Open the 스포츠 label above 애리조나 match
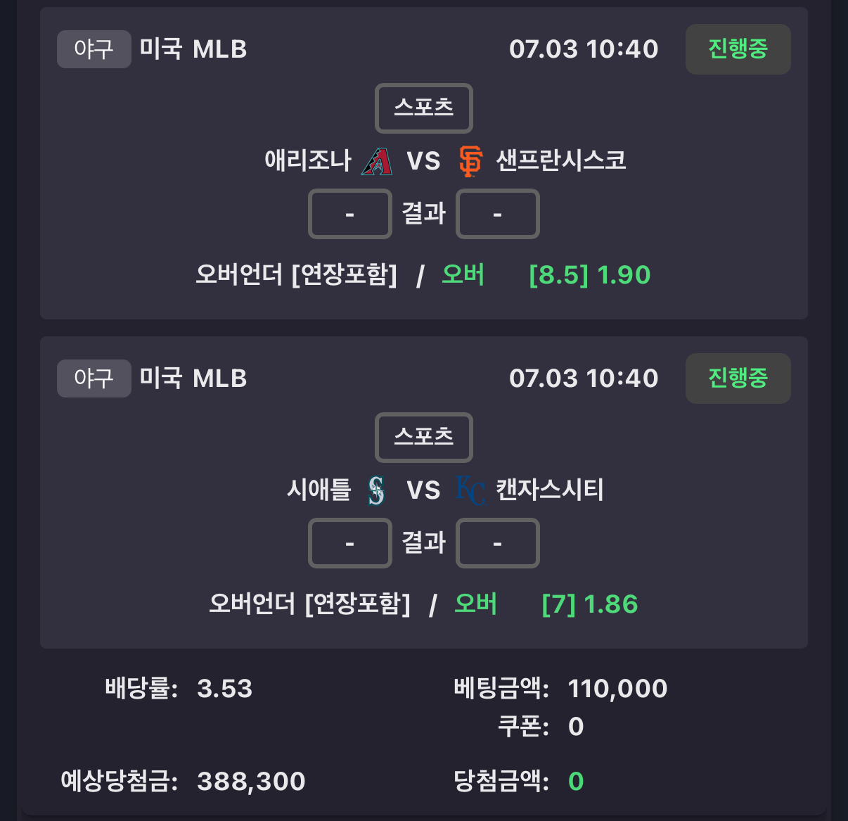 424,108
